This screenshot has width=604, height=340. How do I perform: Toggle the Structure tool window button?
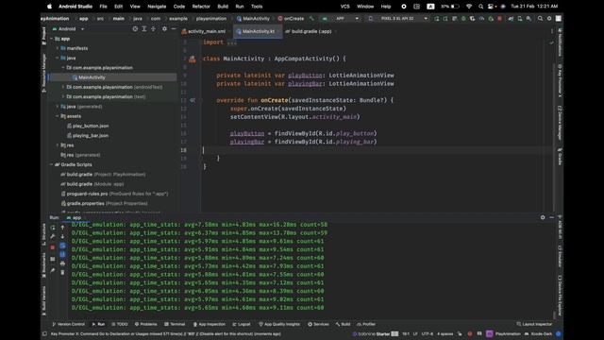coord(43,234)
